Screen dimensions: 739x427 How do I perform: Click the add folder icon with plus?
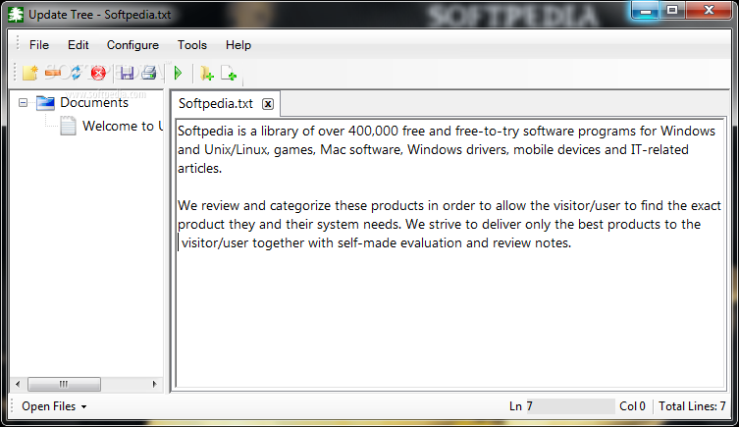coord(206,73)
